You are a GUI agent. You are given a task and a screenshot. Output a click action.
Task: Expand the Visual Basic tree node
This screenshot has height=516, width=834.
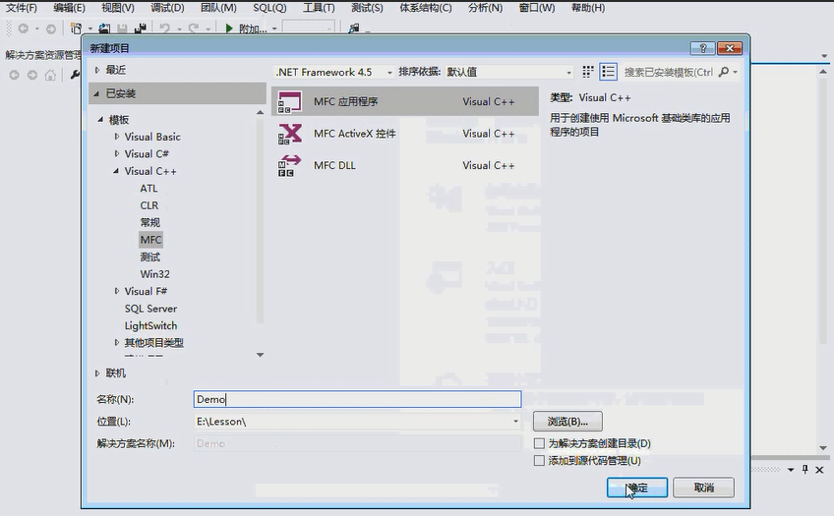pos(116,137)
